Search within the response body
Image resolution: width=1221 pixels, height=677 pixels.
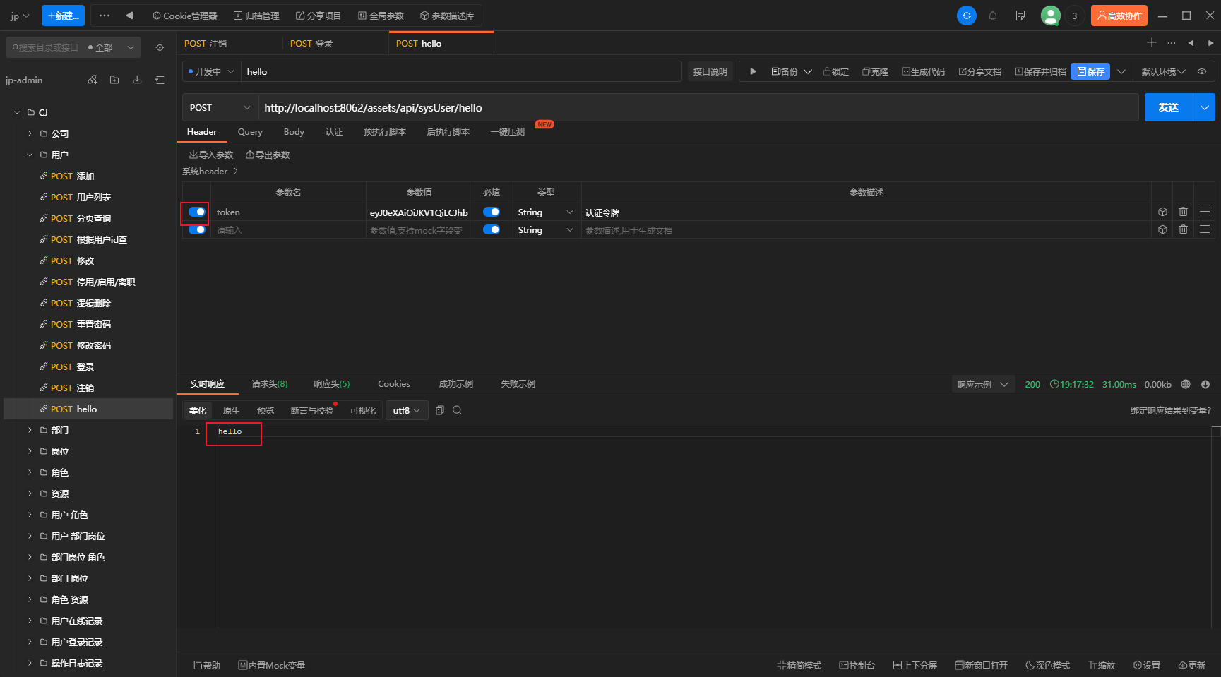[x=457, y=410]
